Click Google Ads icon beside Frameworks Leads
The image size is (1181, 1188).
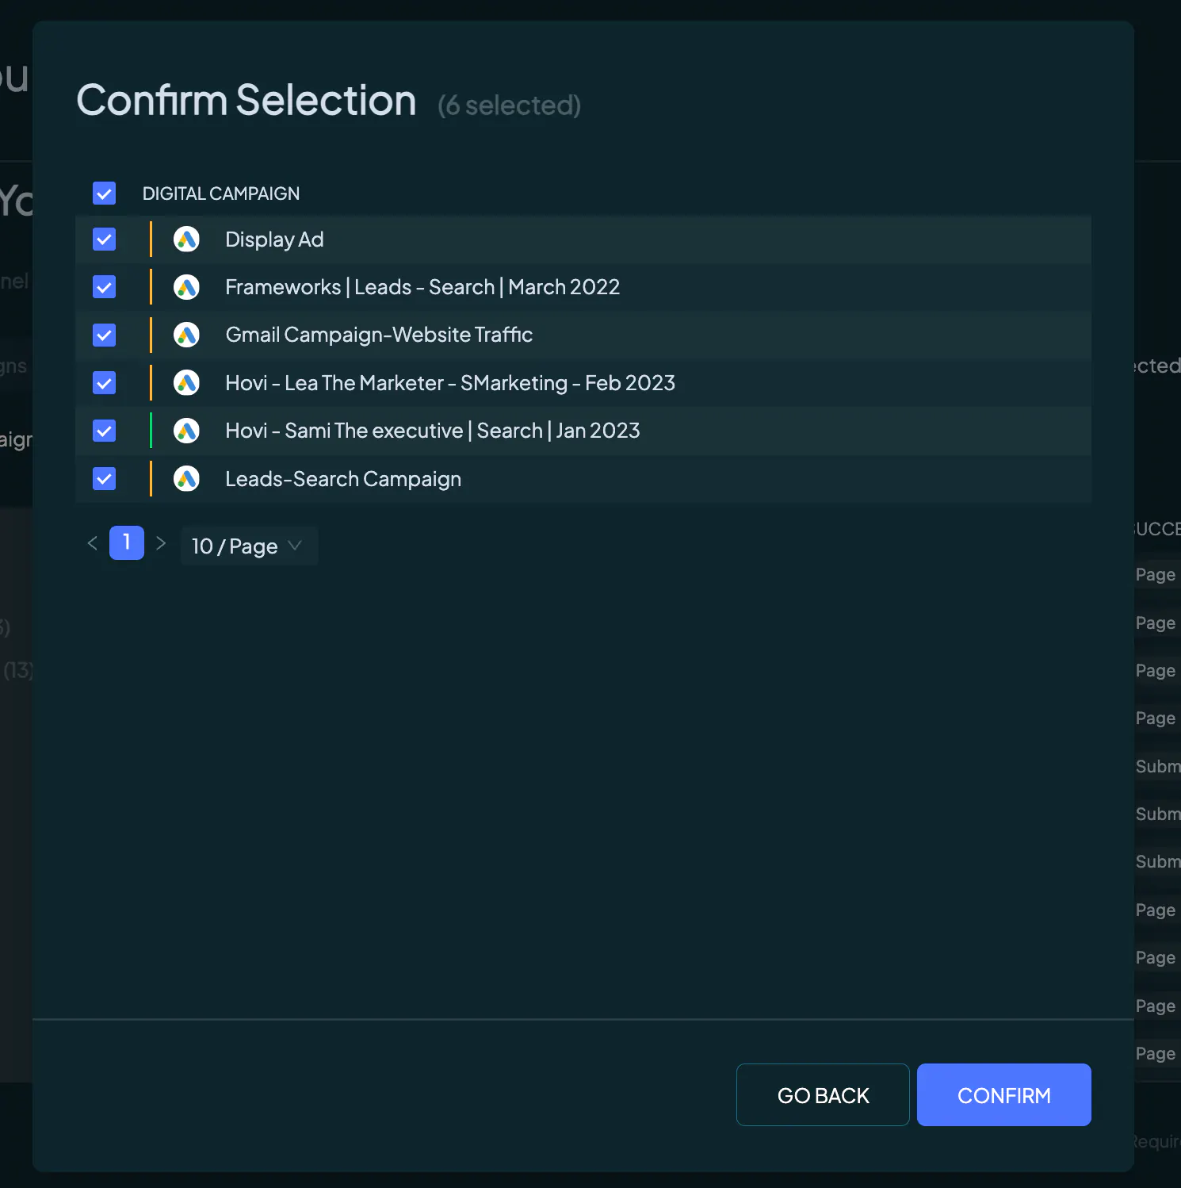186,287
